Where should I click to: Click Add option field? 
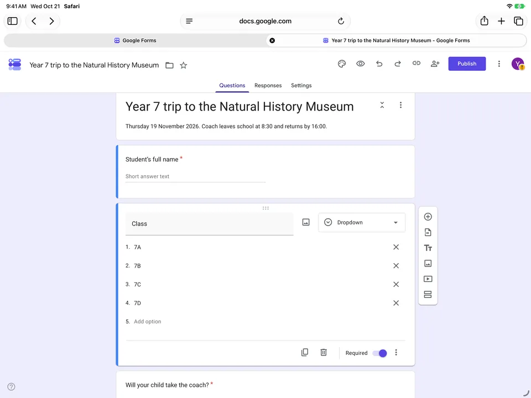pos(147,322)
